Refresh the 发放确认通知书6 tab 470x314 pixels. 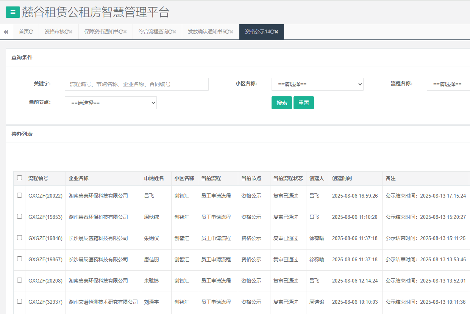[227, 32]
